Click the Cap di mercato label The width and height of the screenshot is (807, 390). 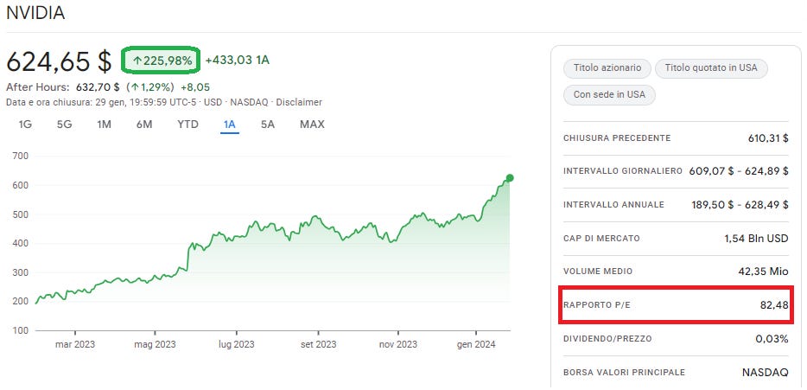pos(601,239)
